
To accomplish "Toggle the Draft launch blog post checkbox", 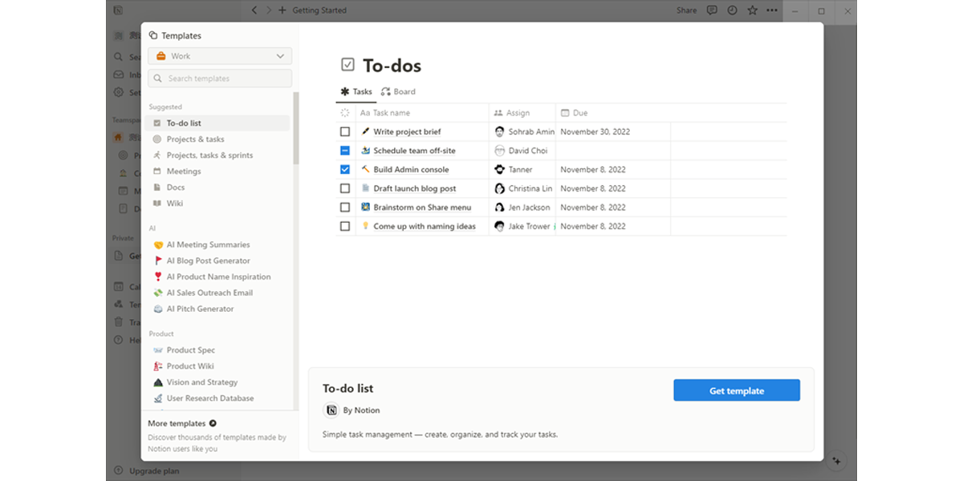I will click(345, 188).
